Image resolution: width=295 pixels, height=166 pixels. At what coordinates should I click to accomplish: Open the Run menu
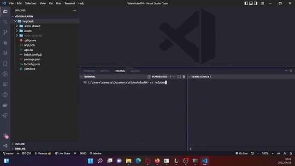(x=59, y=3)
